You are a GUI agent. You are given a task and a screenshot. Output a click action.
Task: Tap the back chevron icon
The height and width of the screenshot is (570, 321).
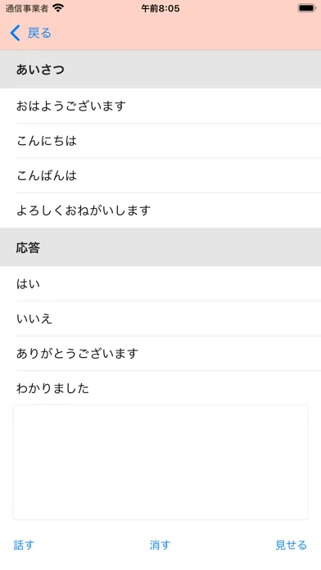pos(15,33)
